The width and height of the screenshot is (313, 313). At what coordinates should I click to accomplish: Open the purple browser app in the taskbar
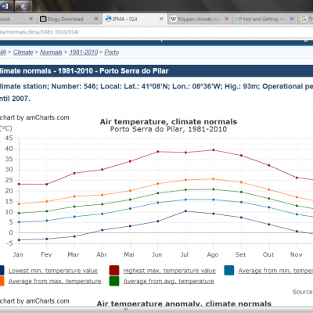tap(23, 5)
